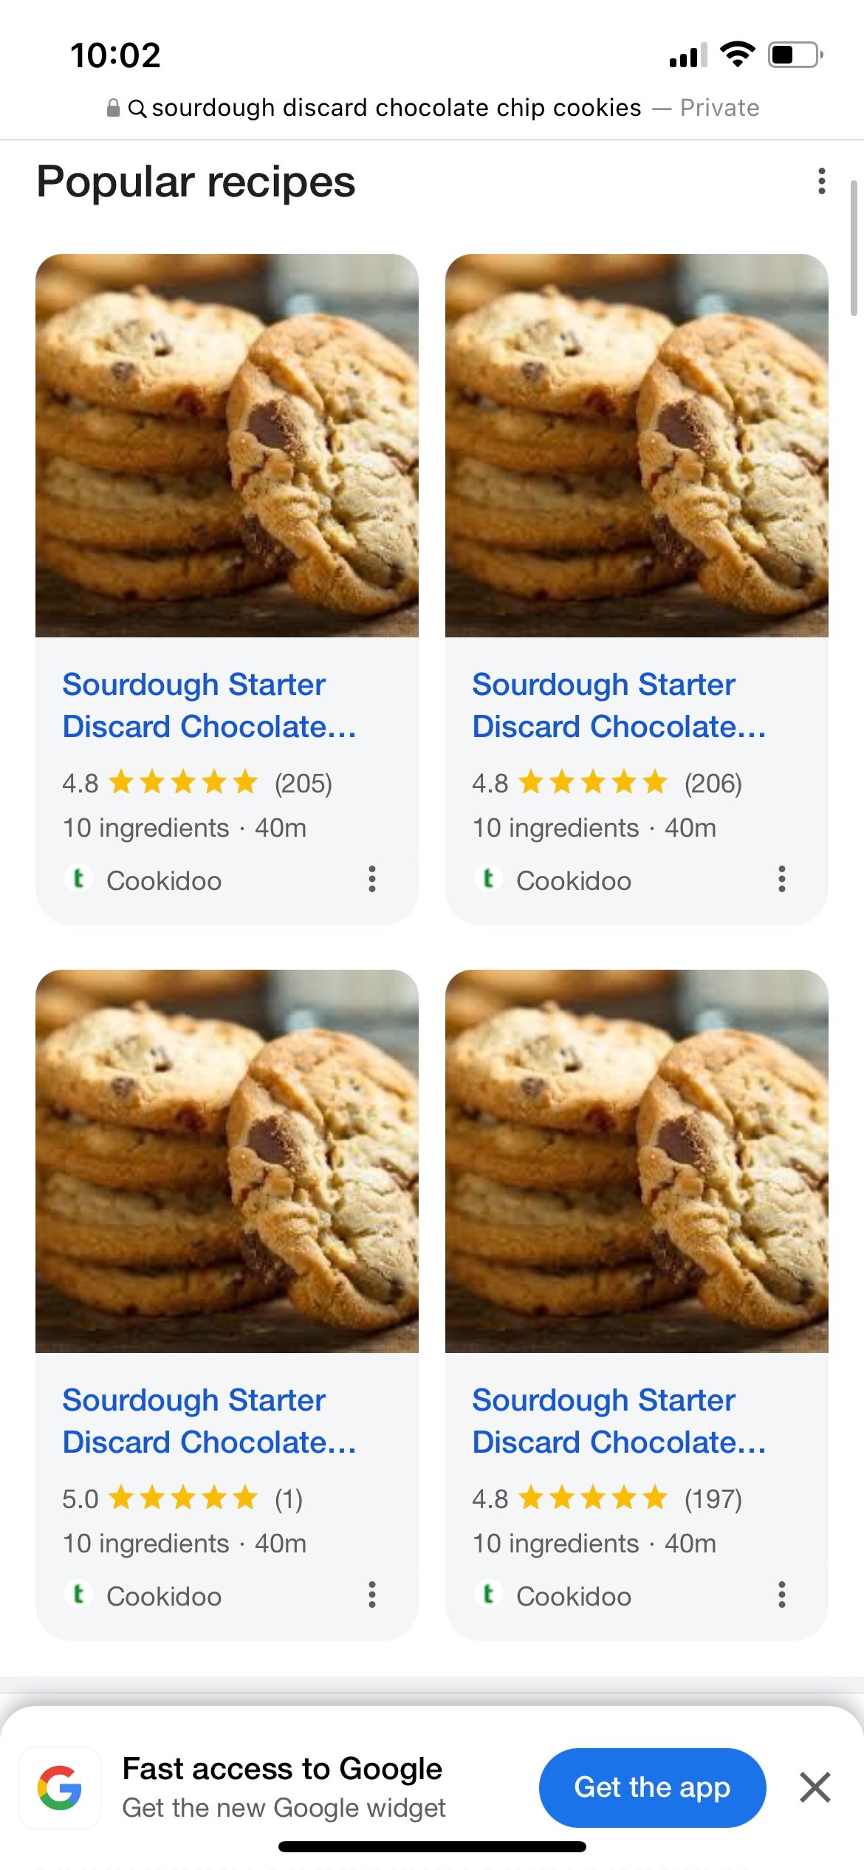Open the recipe title link with 205 reviews
The height and width of the screenshot is (1870, 864).
pos(209,705)
